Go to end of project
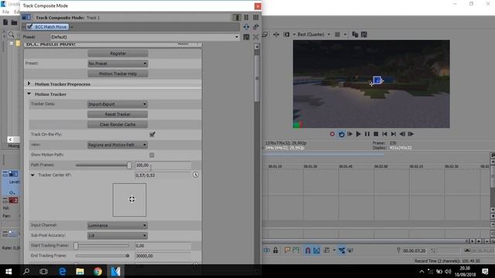 (x=394, y=134)
